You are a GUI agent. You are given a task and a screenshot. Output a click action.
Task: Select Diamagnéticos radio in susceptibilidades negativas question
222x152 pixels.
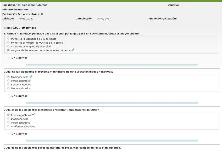[8, 77]
